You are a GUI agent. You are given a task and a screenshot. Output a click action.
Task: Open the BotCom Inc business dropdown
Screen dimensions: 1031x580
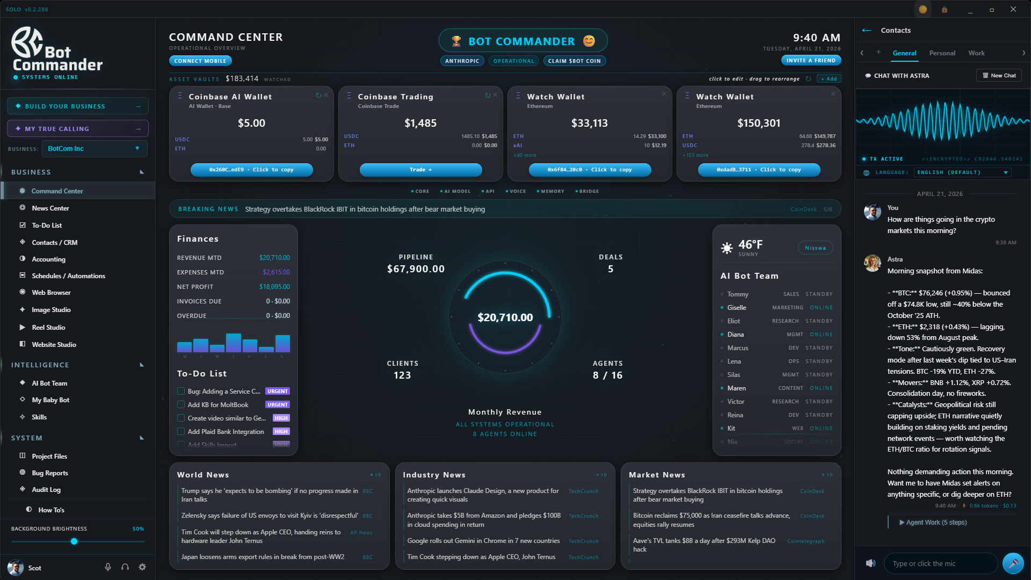point(95,149)
